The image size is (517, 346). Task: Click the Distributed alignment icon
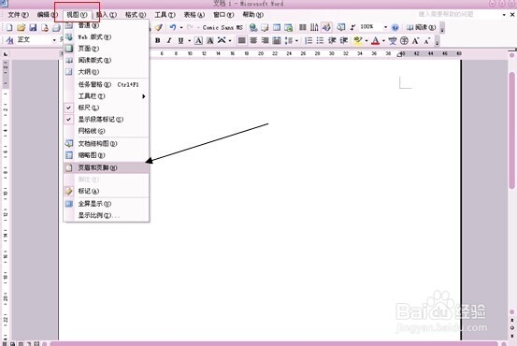click(x=277, y=40)
